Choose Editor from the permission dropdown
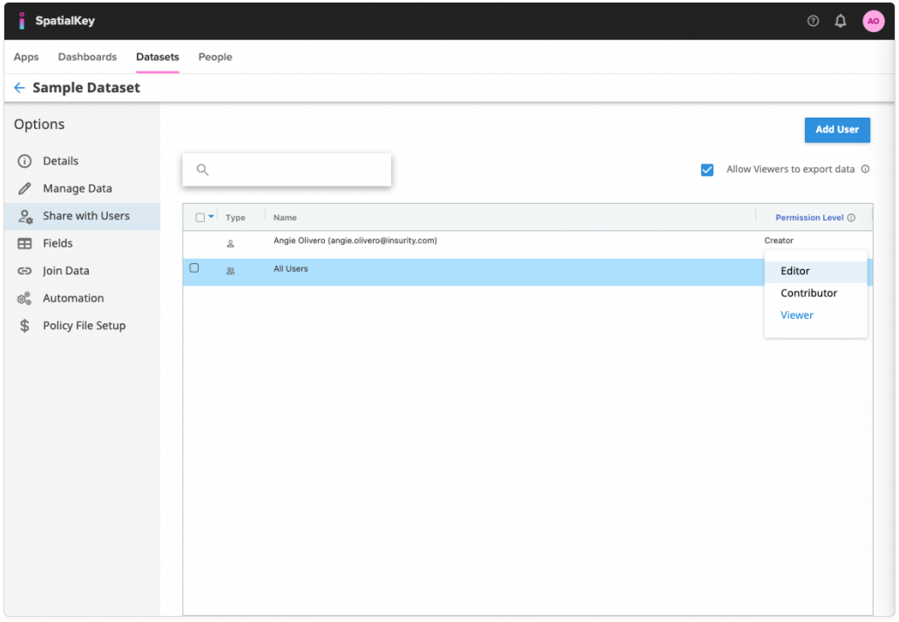This screenshot has height=622, width=899. pyautogui.click(x=795, y=271)
